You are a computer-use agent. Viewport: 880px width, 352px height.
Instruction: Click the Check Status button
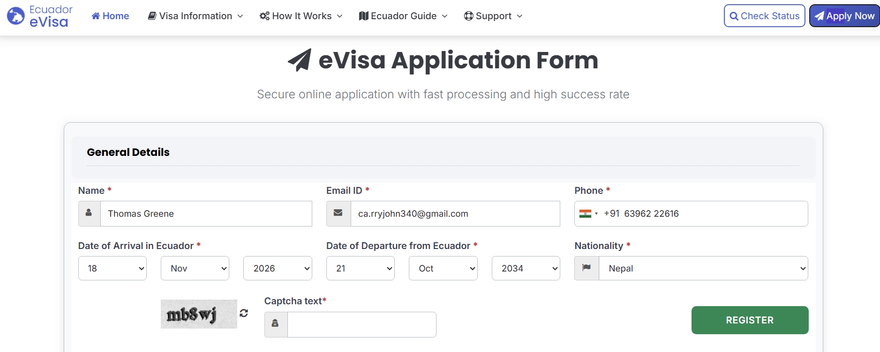pyautogui.click(x=764, y=16)
